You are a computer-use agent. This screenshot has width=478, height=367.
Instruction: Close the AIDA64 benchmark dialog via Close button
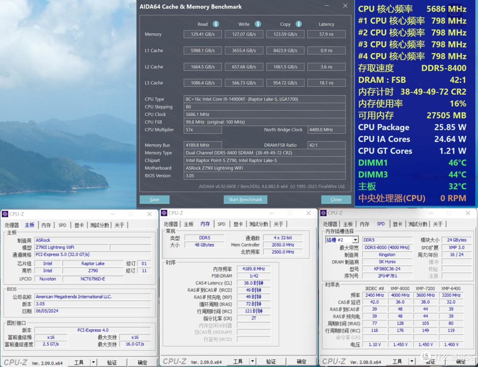[336, 200]
